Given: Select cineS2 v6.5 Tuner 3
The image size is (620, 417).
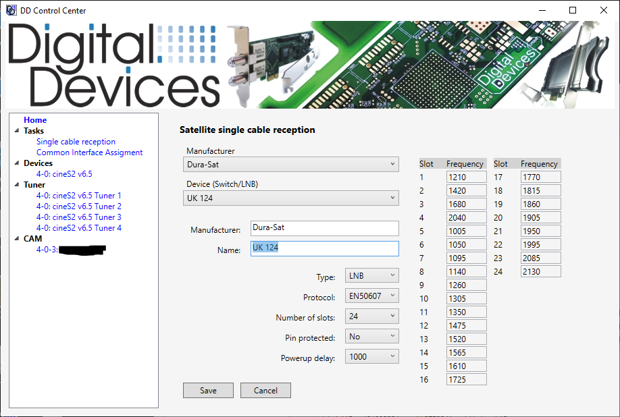Looking at the screenshot, I should (79, 217).
